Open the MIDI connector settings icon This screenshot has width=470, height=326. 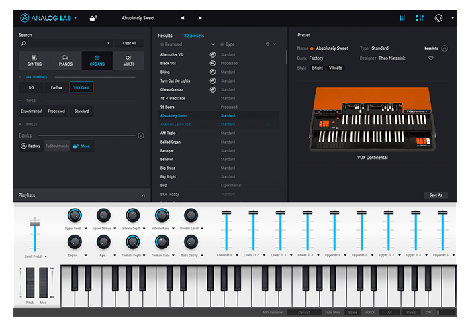438,18
